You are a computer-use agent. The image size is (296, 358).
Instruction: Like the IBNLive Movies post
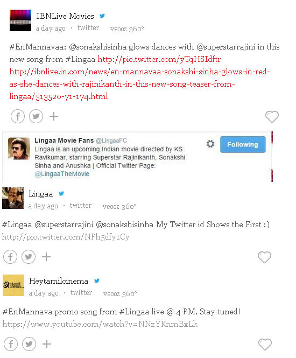272,117
